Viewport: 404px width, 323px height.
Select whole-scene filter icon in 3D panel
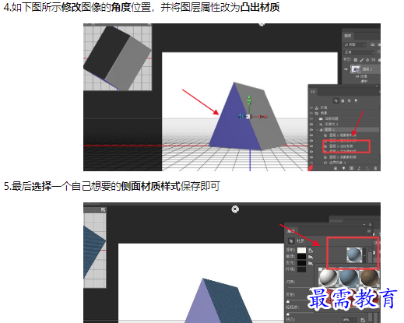coord(336,100)
